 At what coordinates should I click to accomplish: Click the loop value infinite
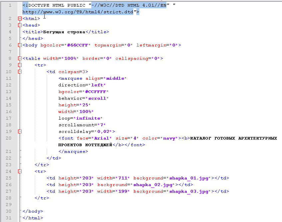pos(88,118)
